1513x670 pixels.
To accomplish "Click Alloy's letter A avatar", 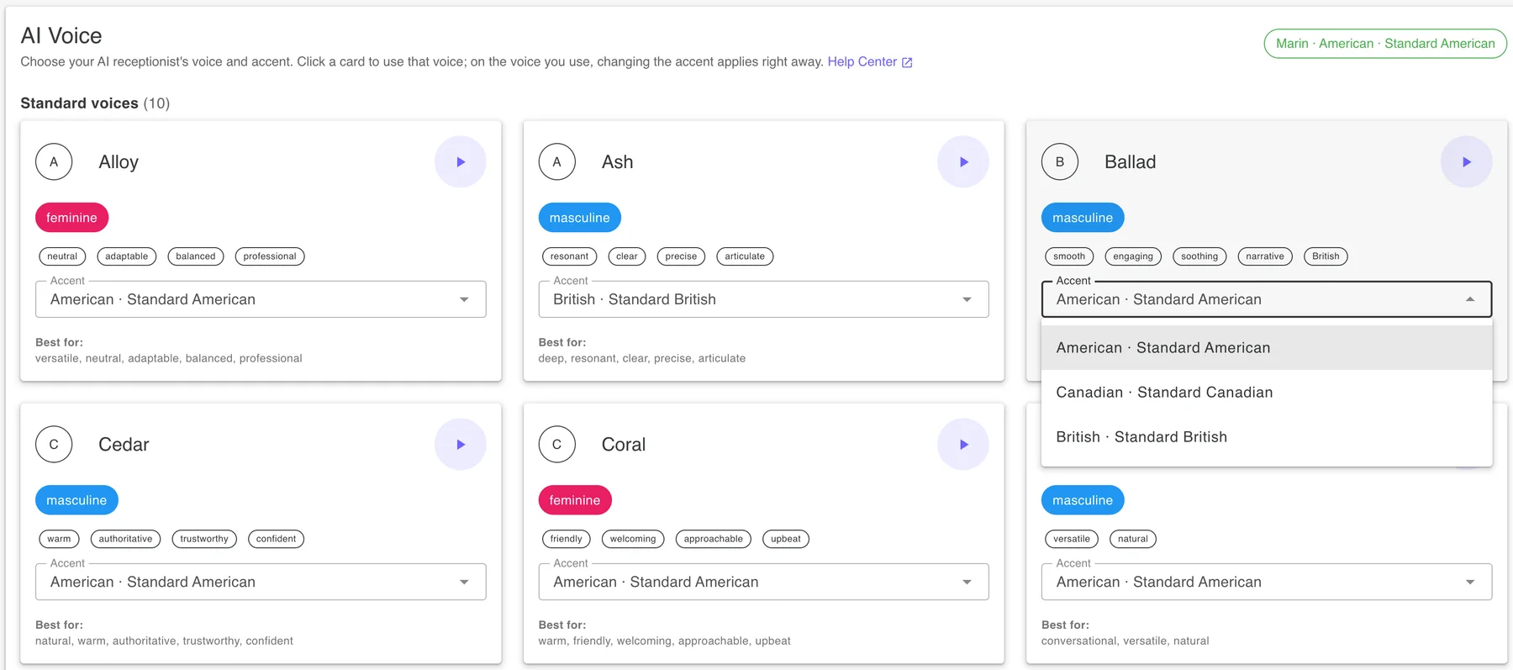I will pos(54,161).
